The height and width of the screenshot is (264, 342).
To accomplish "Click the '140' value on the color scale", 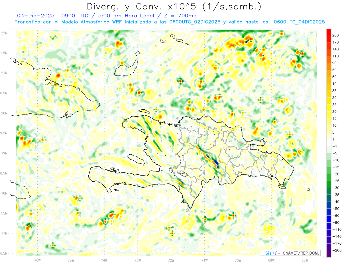I will tap(336, 49).
